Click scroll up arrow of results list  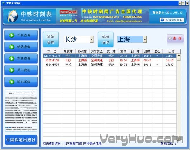click(x=179, y=55)
